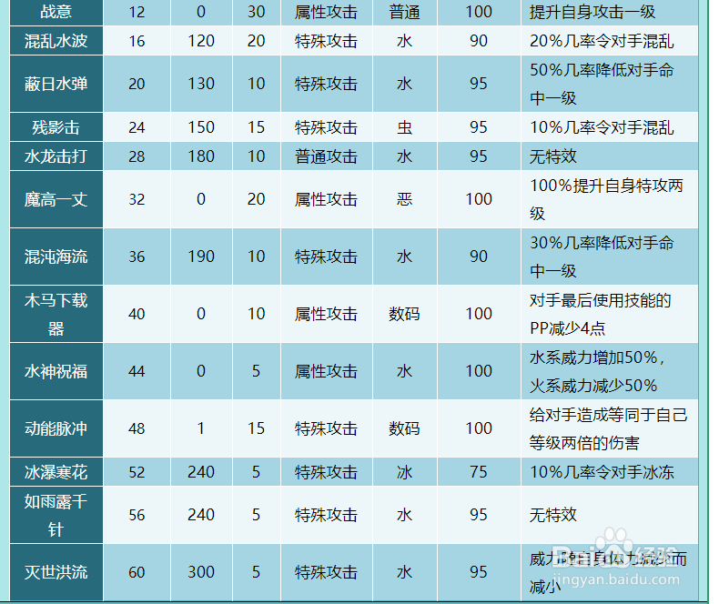Select 特殊攻击 in 灭世洪流 row

[x=326, y=572]
